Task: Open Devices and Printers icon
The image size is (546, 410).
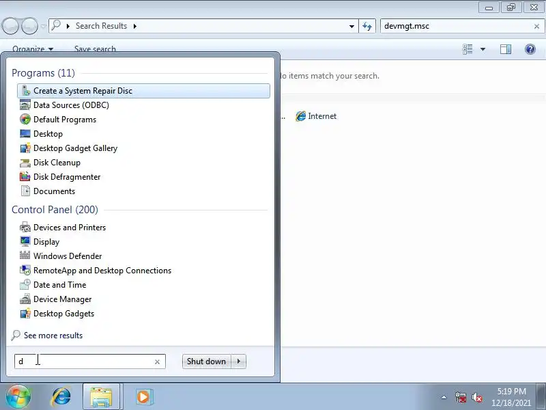Action: click(x=25, y=228)
